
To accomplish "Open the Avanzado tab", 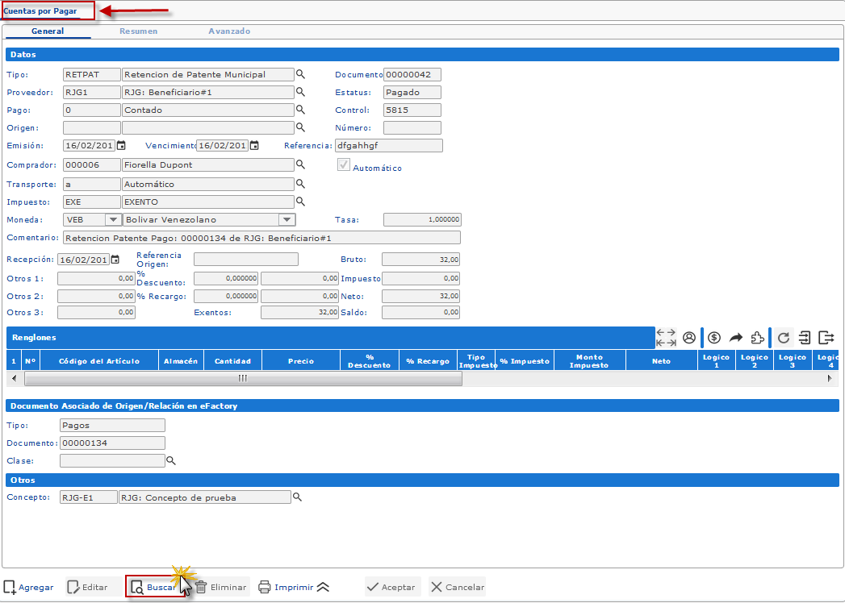I will point(230,31).
